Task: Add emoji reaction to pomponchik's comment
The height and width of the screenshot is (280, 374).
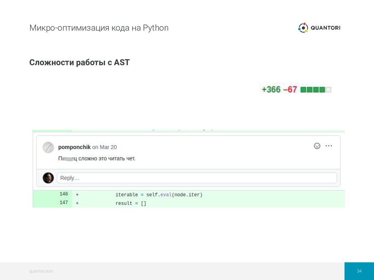Action: (x=317, y=146)
